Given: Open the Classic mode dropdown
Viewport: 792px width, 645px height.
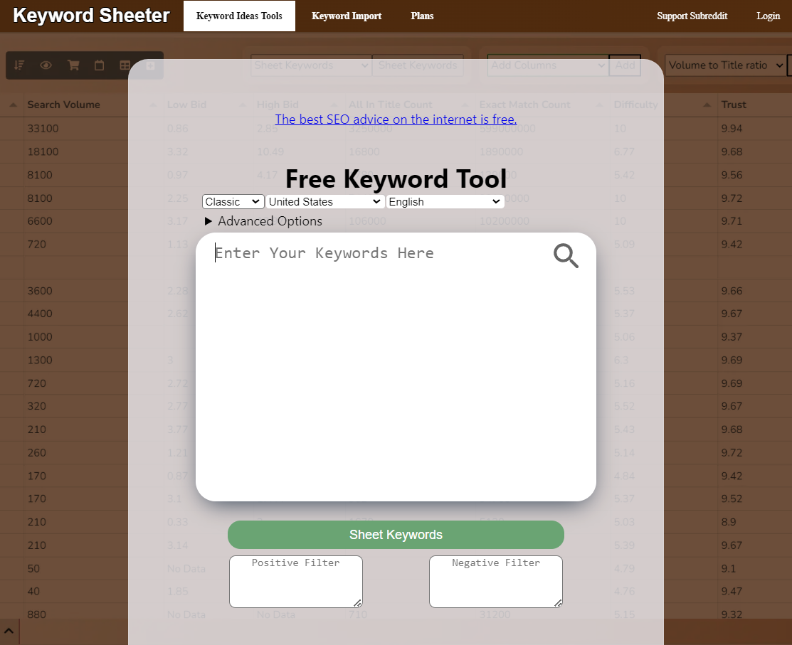Looking at the screenshot, I should [233, 202].
